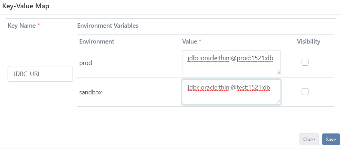The height and width of the screenshot is (149, 342).
Task: Click the red asterisk beside Value
Action: pyautogui.click(x=200, y=41)
